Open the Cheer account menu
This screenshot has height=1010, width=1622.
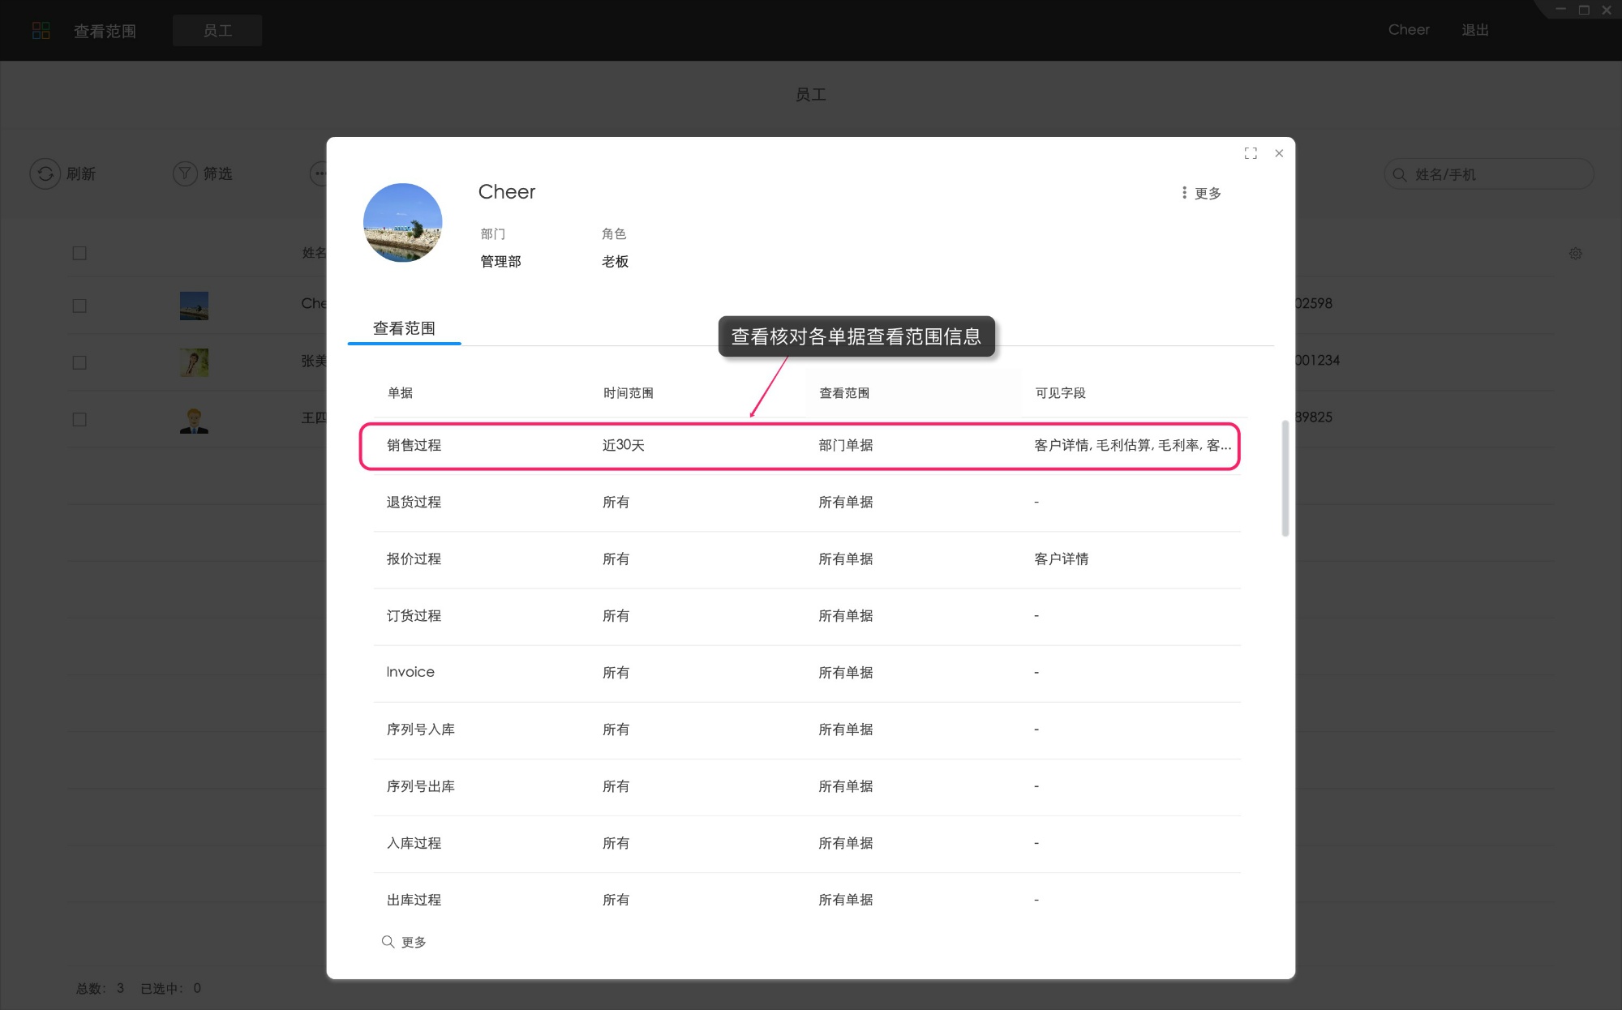[1409, 30]
